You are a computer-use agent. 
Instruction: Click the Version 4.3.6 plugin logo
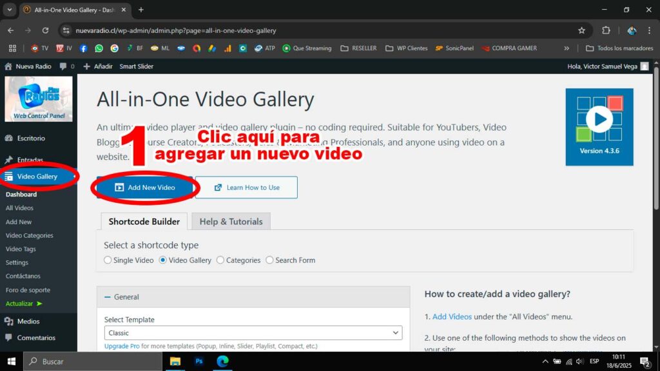pyautogui.click(x=599, y=127)
